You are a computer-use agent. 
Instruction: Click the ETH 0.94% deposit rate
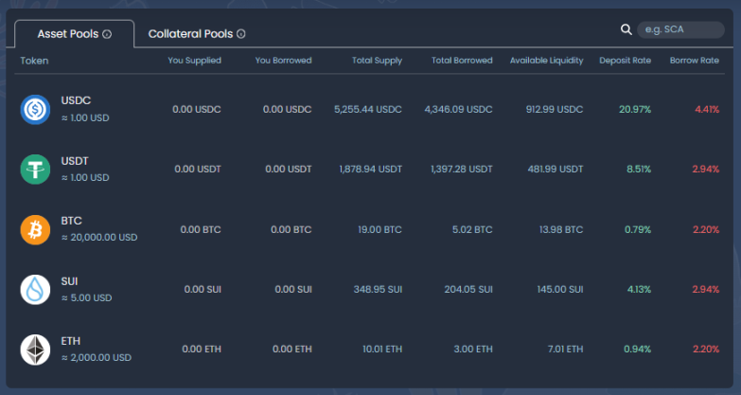635,350
